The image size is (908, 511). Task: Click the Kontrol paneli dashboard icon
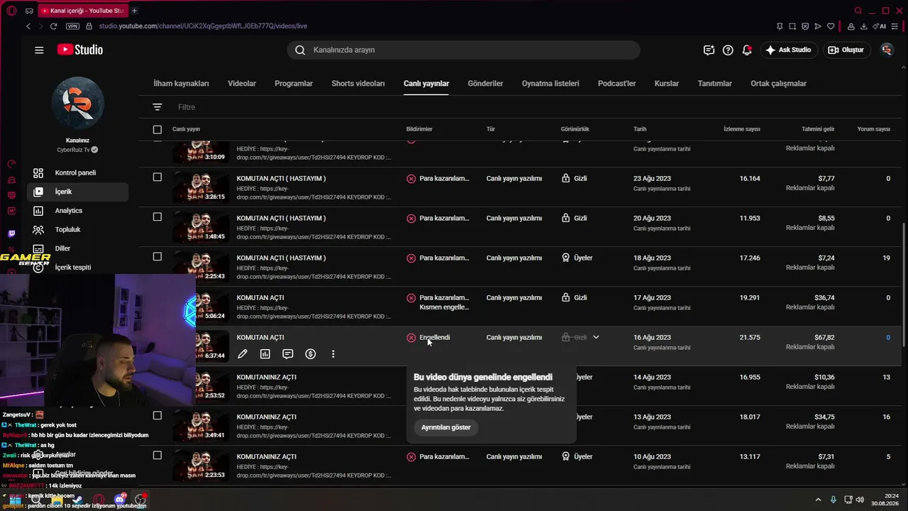(38, 172)
